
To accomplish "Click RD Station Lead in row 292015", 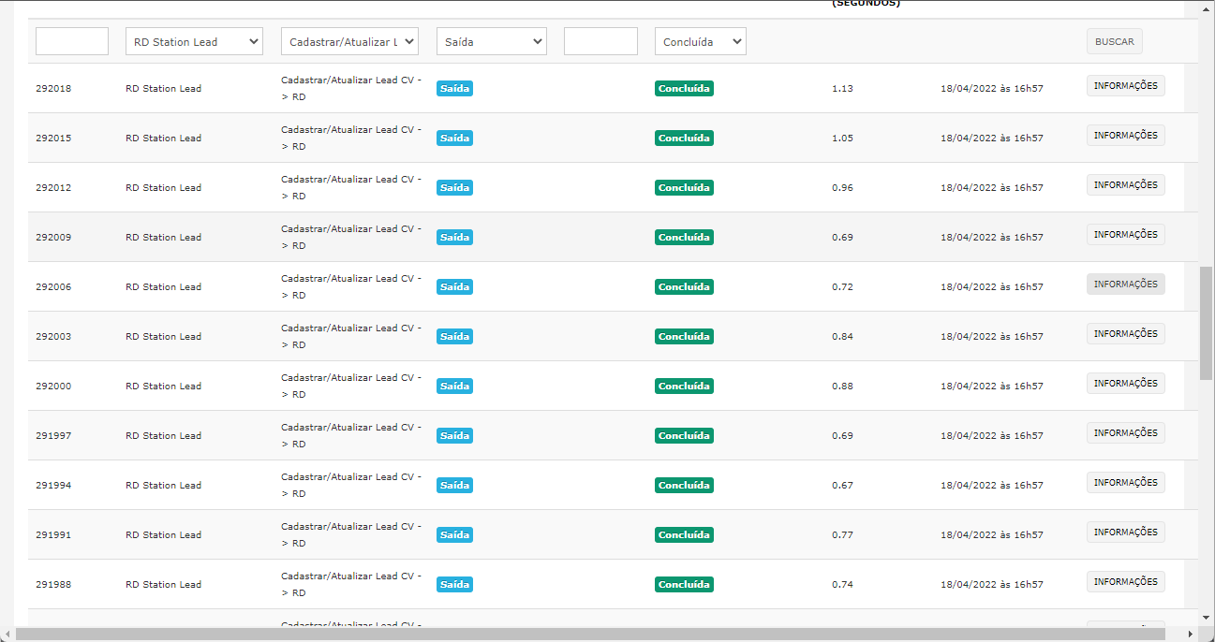I will [x=163, y=139].
